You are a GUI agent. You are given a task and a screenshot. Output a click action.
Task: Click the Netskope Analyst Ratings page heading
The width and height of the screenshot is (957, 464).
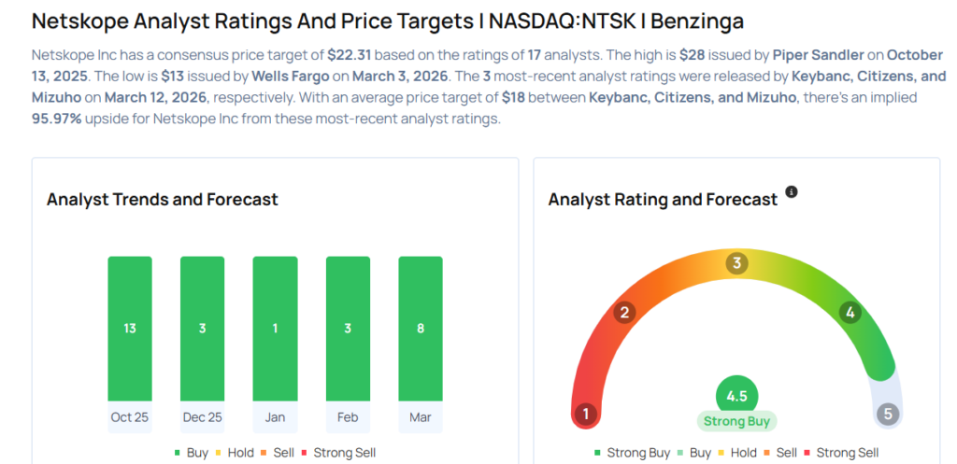(388, 20)
